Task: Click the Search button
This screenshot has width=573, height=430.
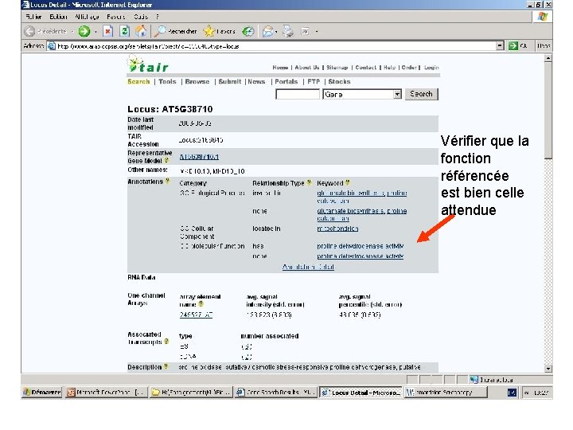Action: click(421, 94)
